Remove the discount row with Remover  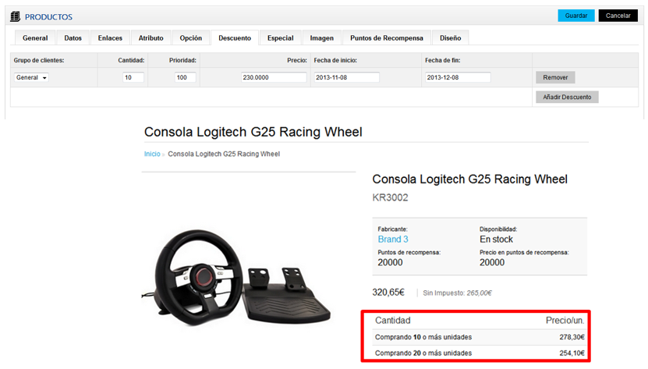coord(555,77)
